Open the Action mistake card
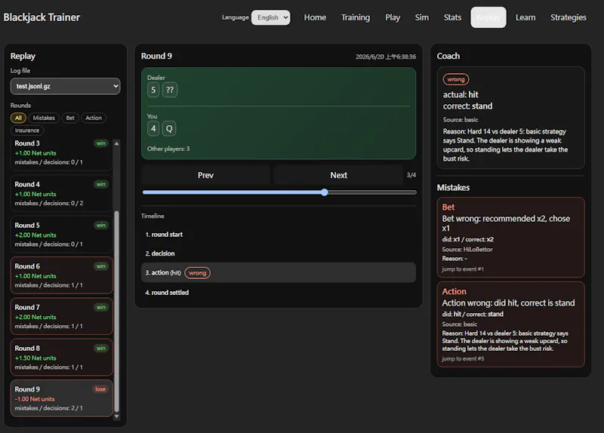Image resolution: width=604 pixels, height=433 pixels. (x=511, y=324)
